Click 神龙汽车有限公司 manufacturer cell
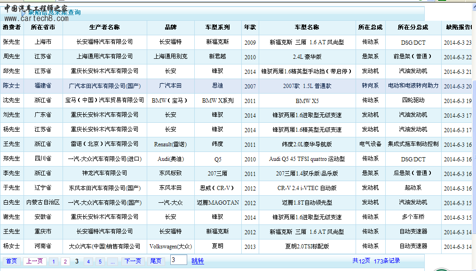This screenshot has height=271, width=476. (x=105, y=174)
